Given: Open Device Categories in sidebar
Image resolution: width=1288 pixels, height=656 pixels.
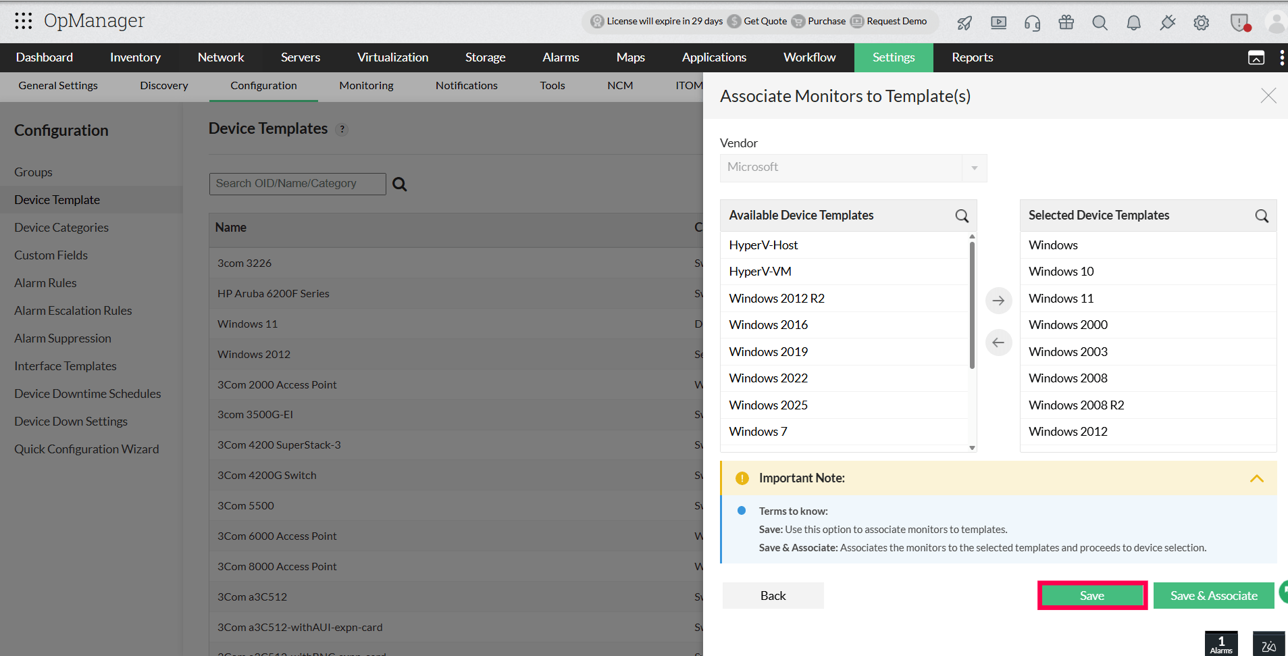Looking at the screenshot, I should pyautogui.click(x=61, y=228).
